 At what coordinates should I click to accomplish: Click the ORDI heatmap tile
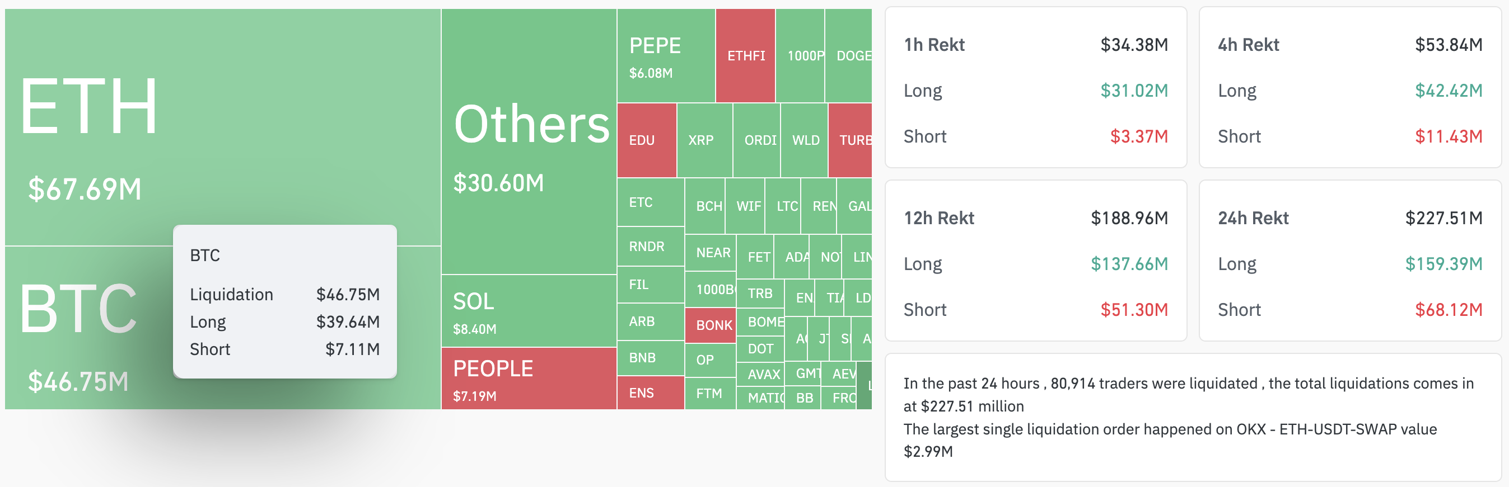(757, 140)
